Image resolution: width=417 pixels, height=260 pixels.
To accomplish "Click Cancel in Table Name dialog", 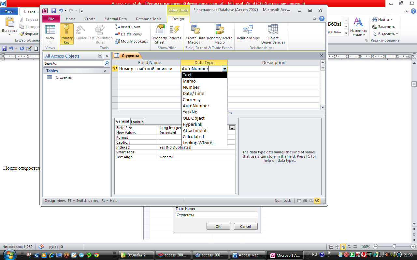I will 246,227.
